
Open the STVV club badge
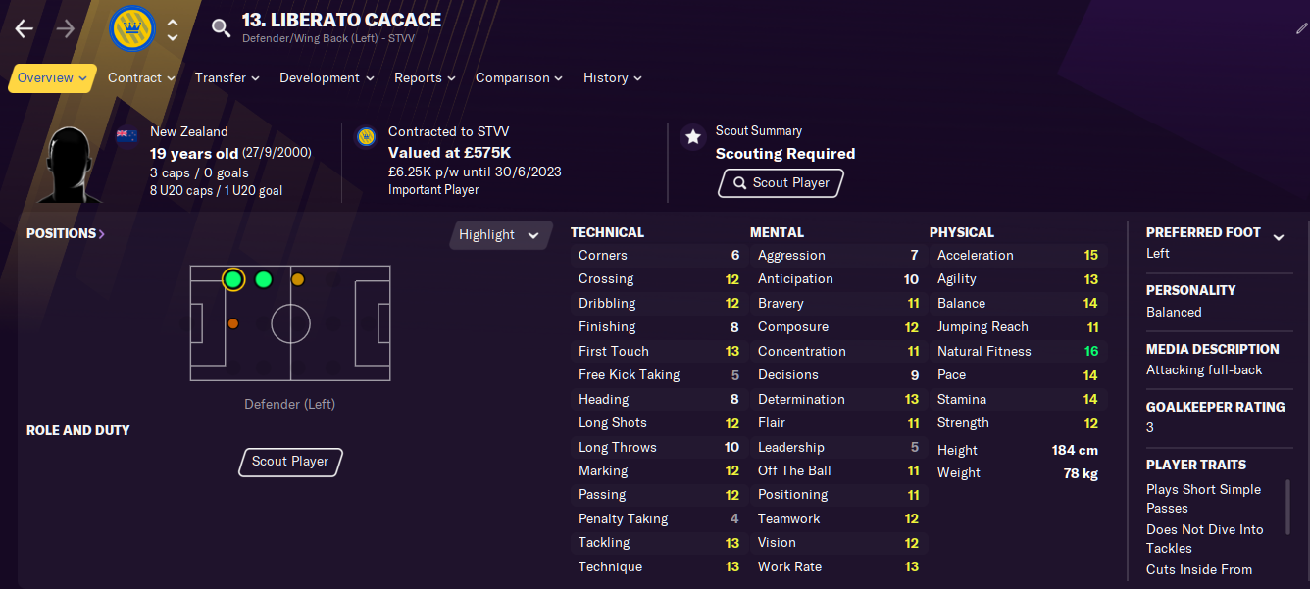coord(132,28)
